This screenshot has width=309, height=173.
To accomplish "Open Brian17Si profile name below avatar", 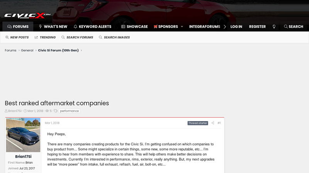I will [23, 156].
